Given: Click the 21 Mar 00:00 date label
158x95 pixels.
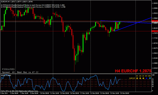Looking at the screenshot, I should click(95, 93).
